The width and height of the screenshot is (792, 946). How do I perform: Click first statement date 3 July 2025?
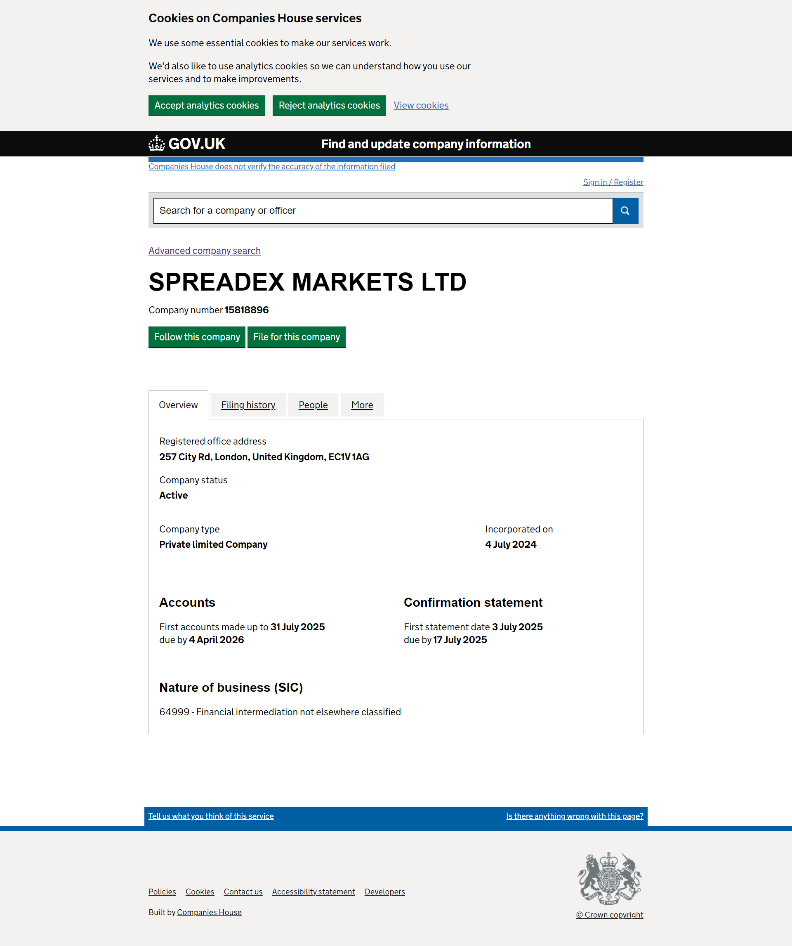click(517, 627)
